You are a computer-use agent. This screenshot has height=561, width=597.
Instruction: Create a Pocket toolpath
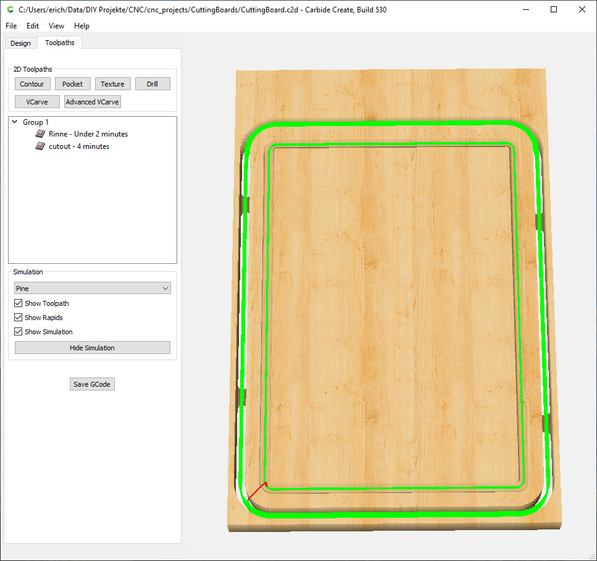tap(72, 84)
